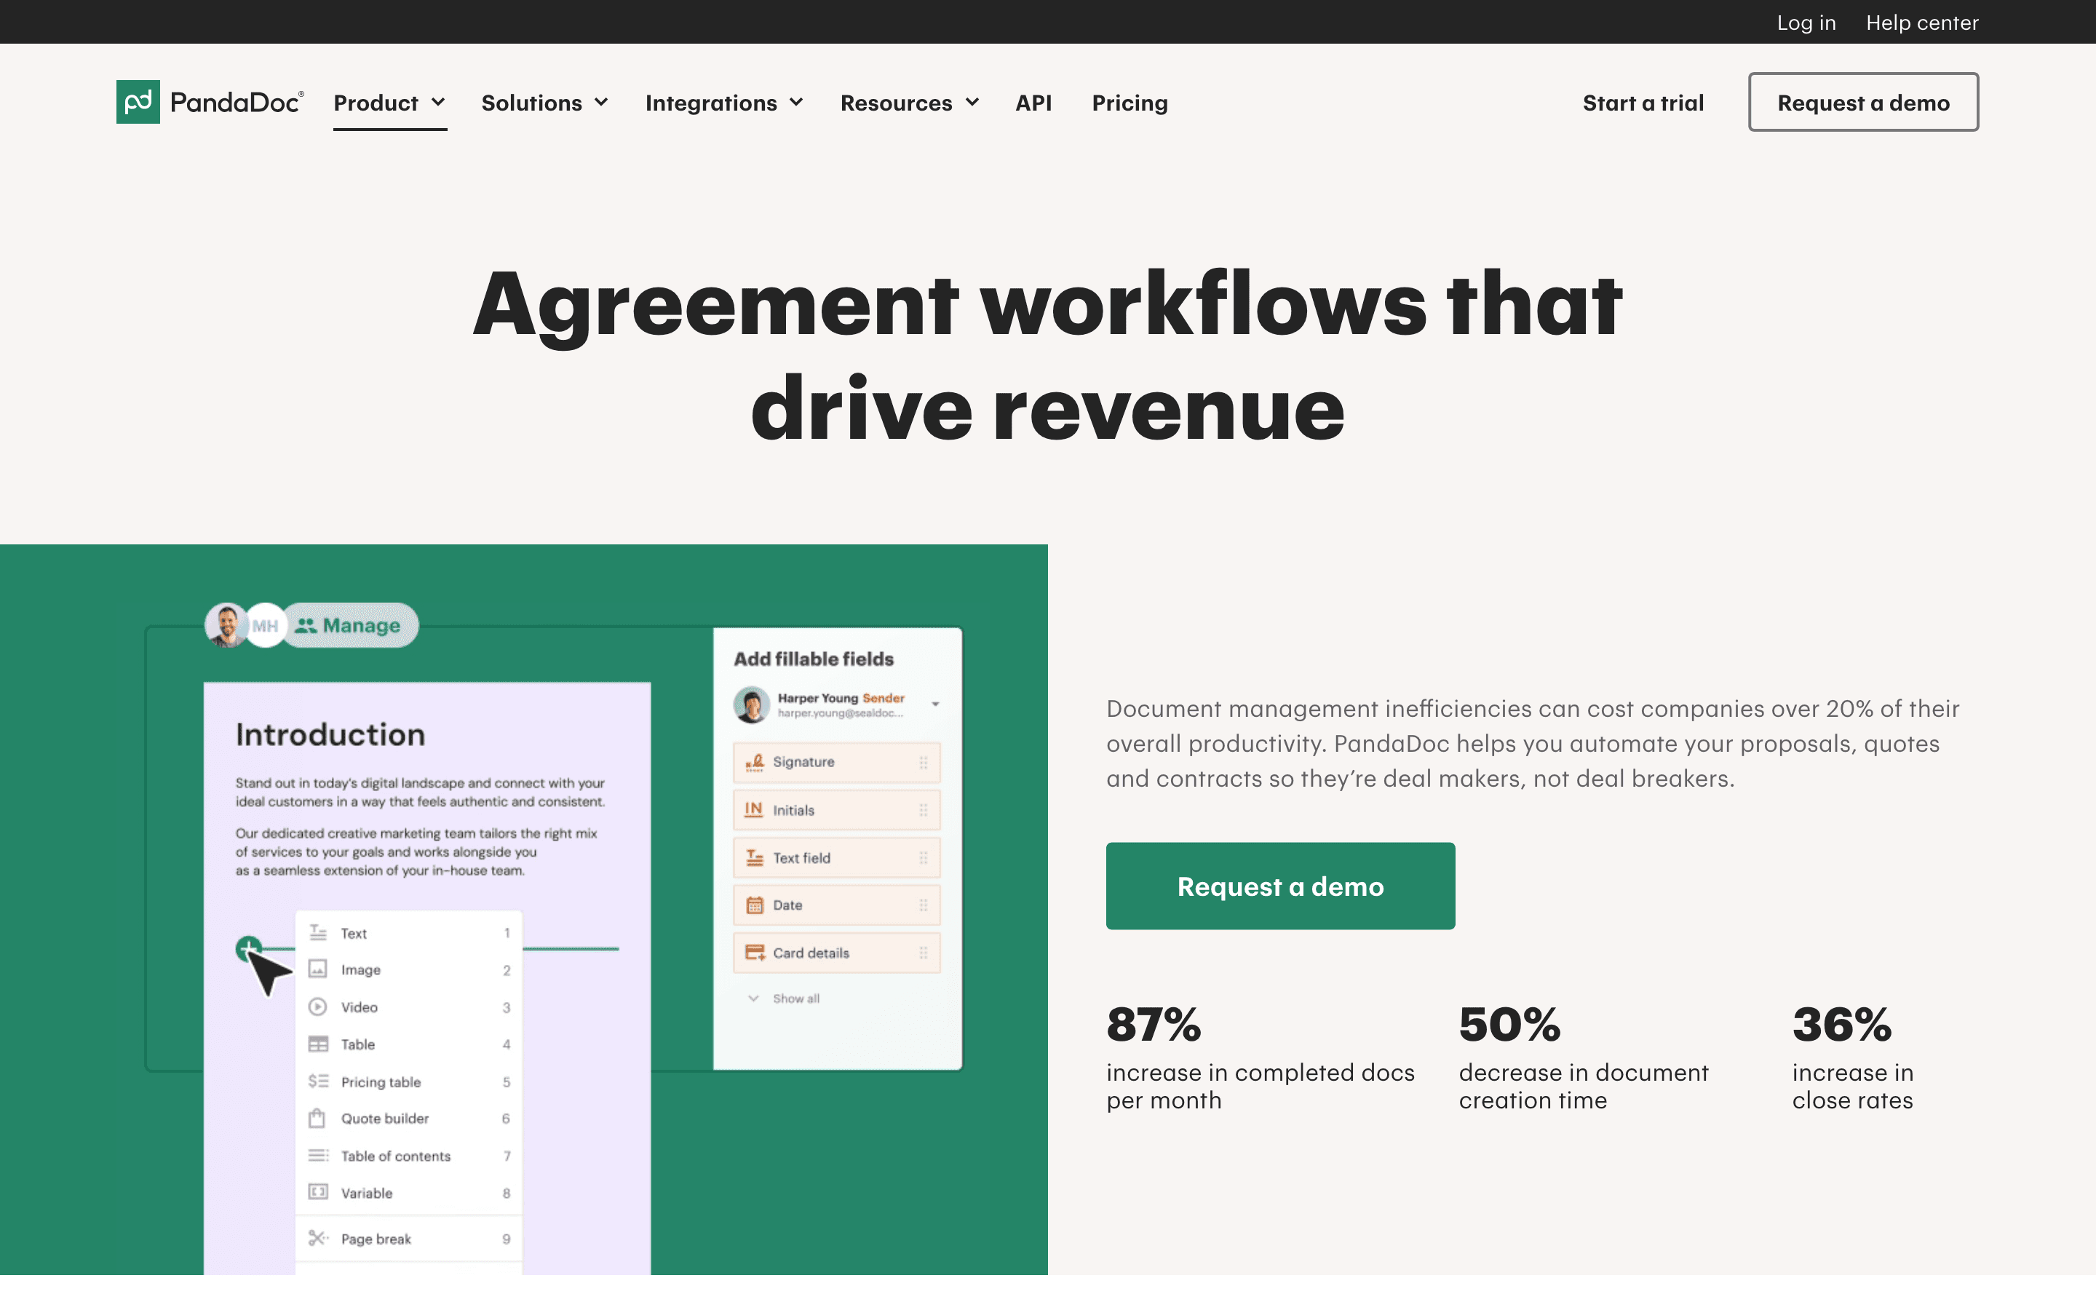Click the Pricing table label in block menu
The width and height of the screenshot is (2096, 1310).
pos(381,1082)
